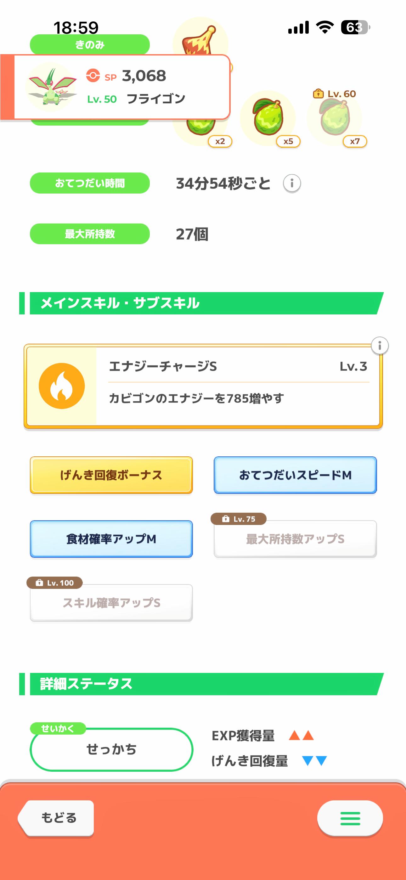Tap the 最大所持数 label

pyautogui.click(x=90, y=234)
